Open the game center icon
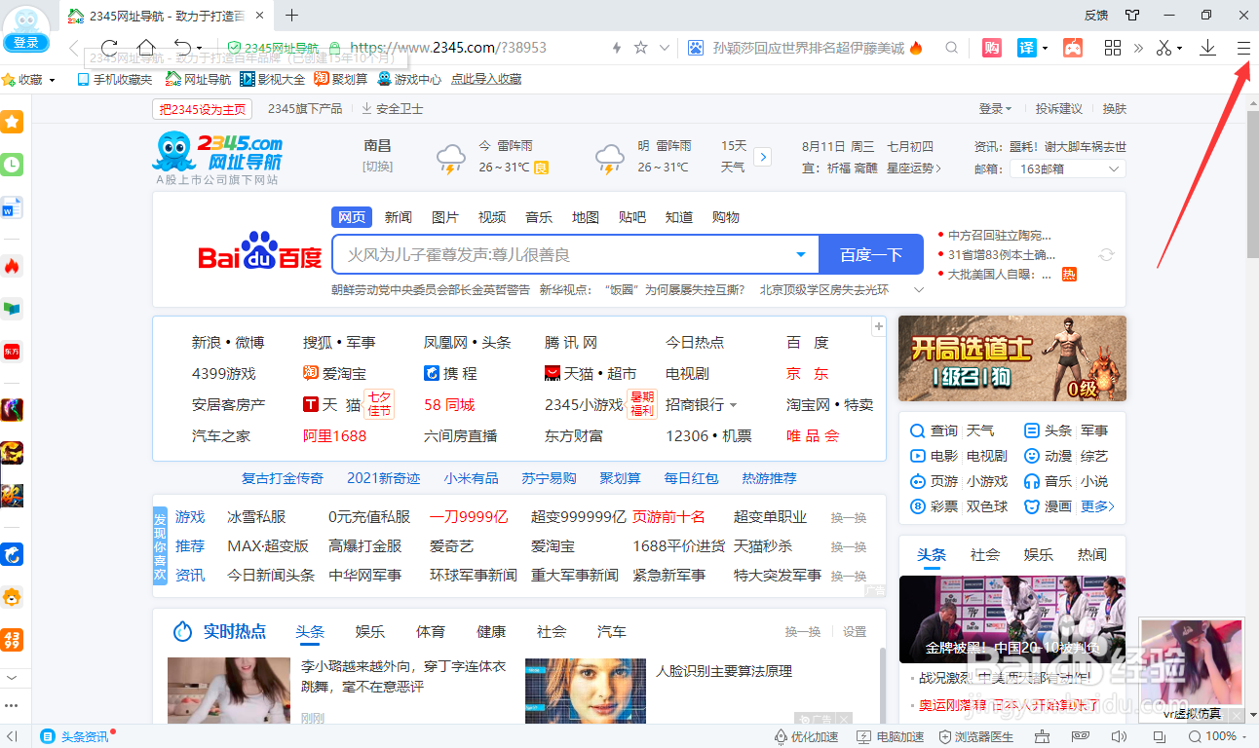 1073,47
